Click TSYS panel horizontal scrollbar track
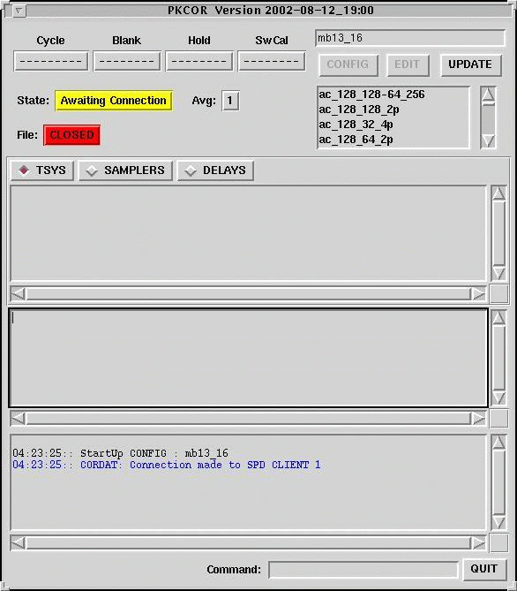Screen dimensions: 517x591 [x=249, y=293]
